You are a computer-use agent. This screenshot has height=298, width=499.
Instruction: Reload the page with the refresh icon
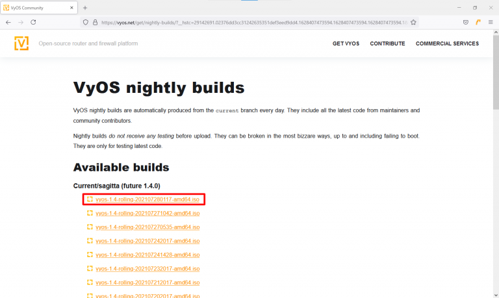[x=33, y=21]
